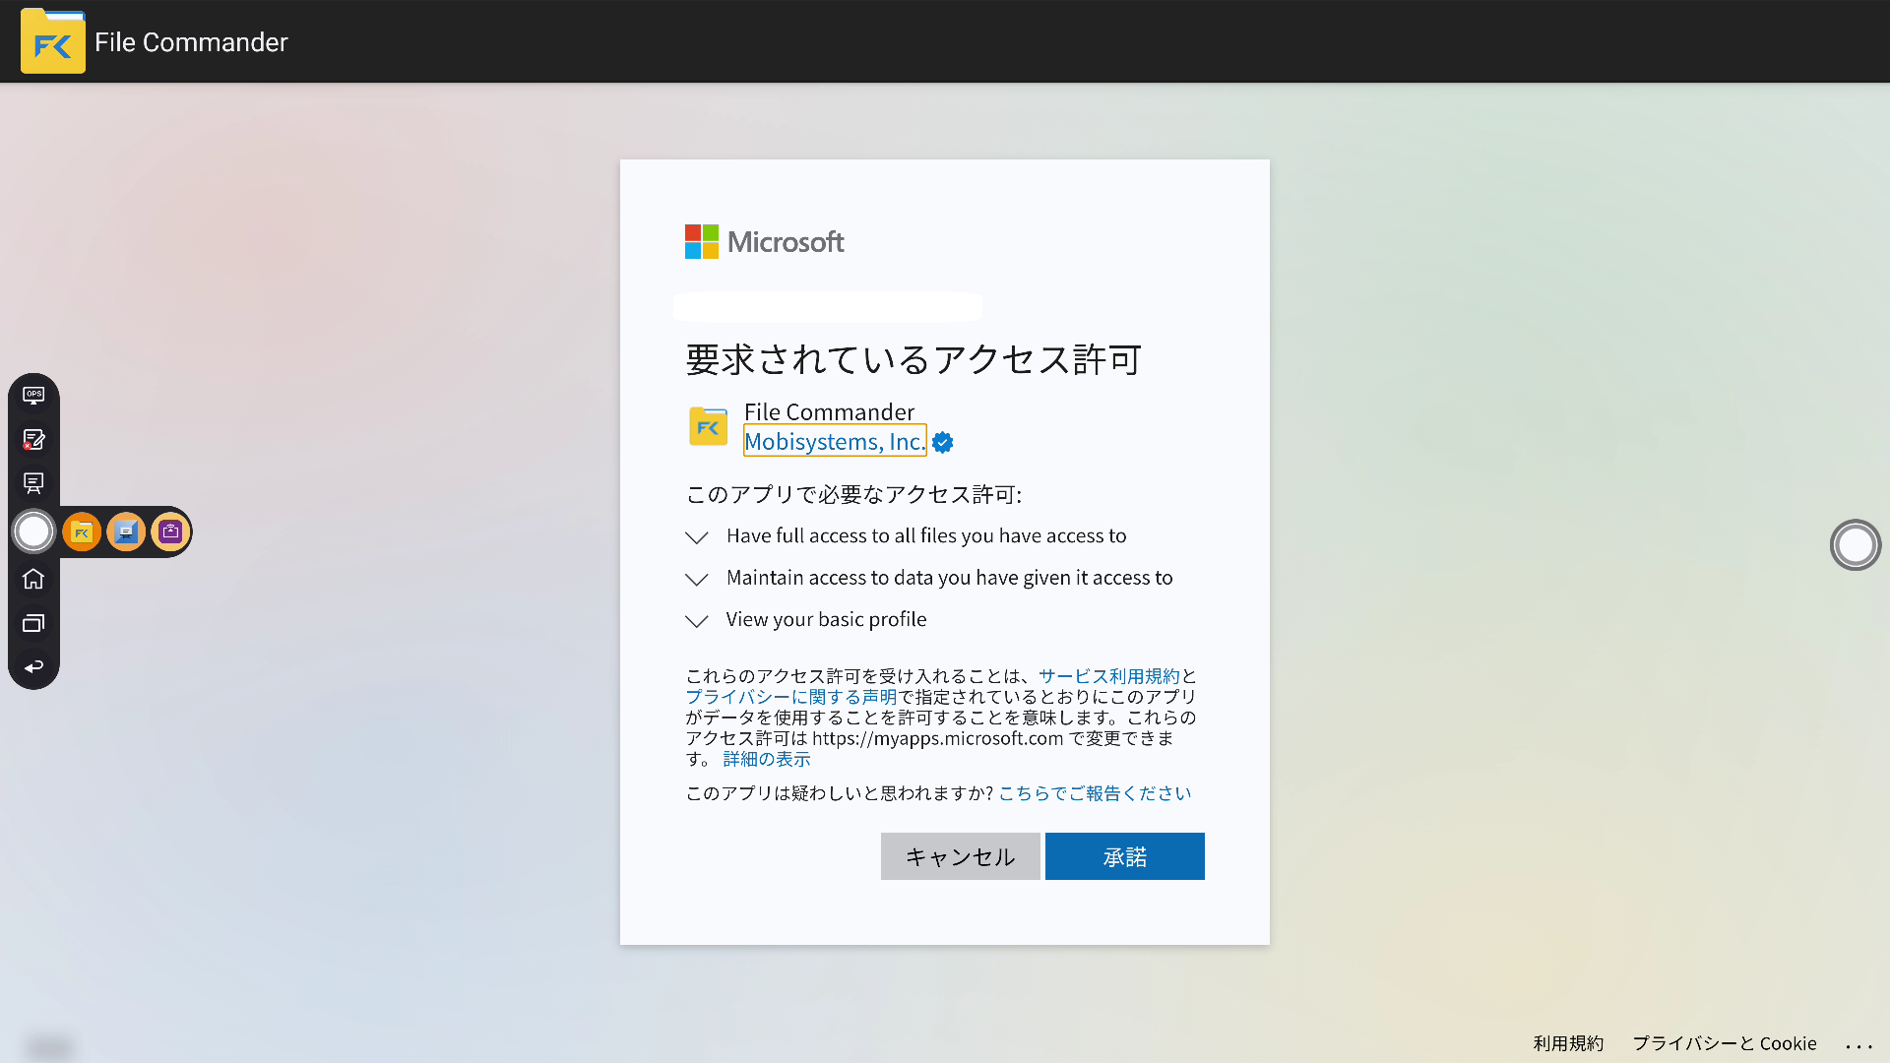Click the こちらでご報告ください report link
The width and height of the screenshot is (1890, 1063).
click(1095, 793)
